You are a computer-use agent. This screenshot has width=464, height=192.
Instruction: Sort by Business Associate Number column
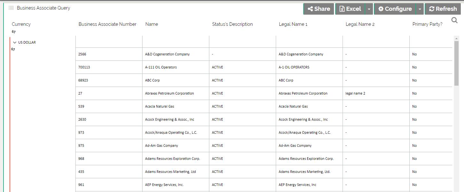coord(107,24)
